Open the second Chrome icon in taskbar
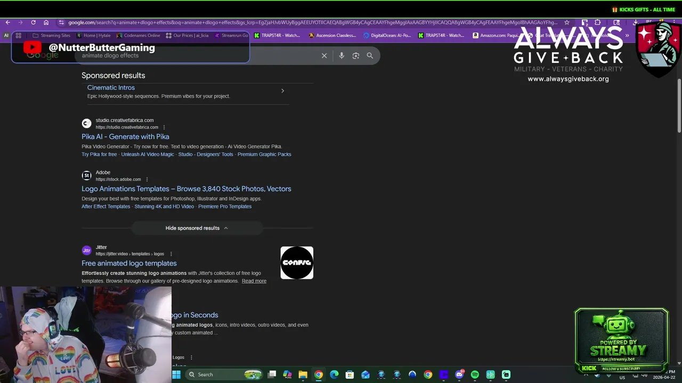The image size is (682, 383). (428, 374)
